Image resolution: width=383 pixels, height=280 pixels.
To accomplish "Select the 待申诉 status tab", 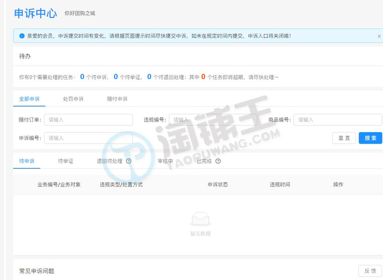I will point(27,161).
